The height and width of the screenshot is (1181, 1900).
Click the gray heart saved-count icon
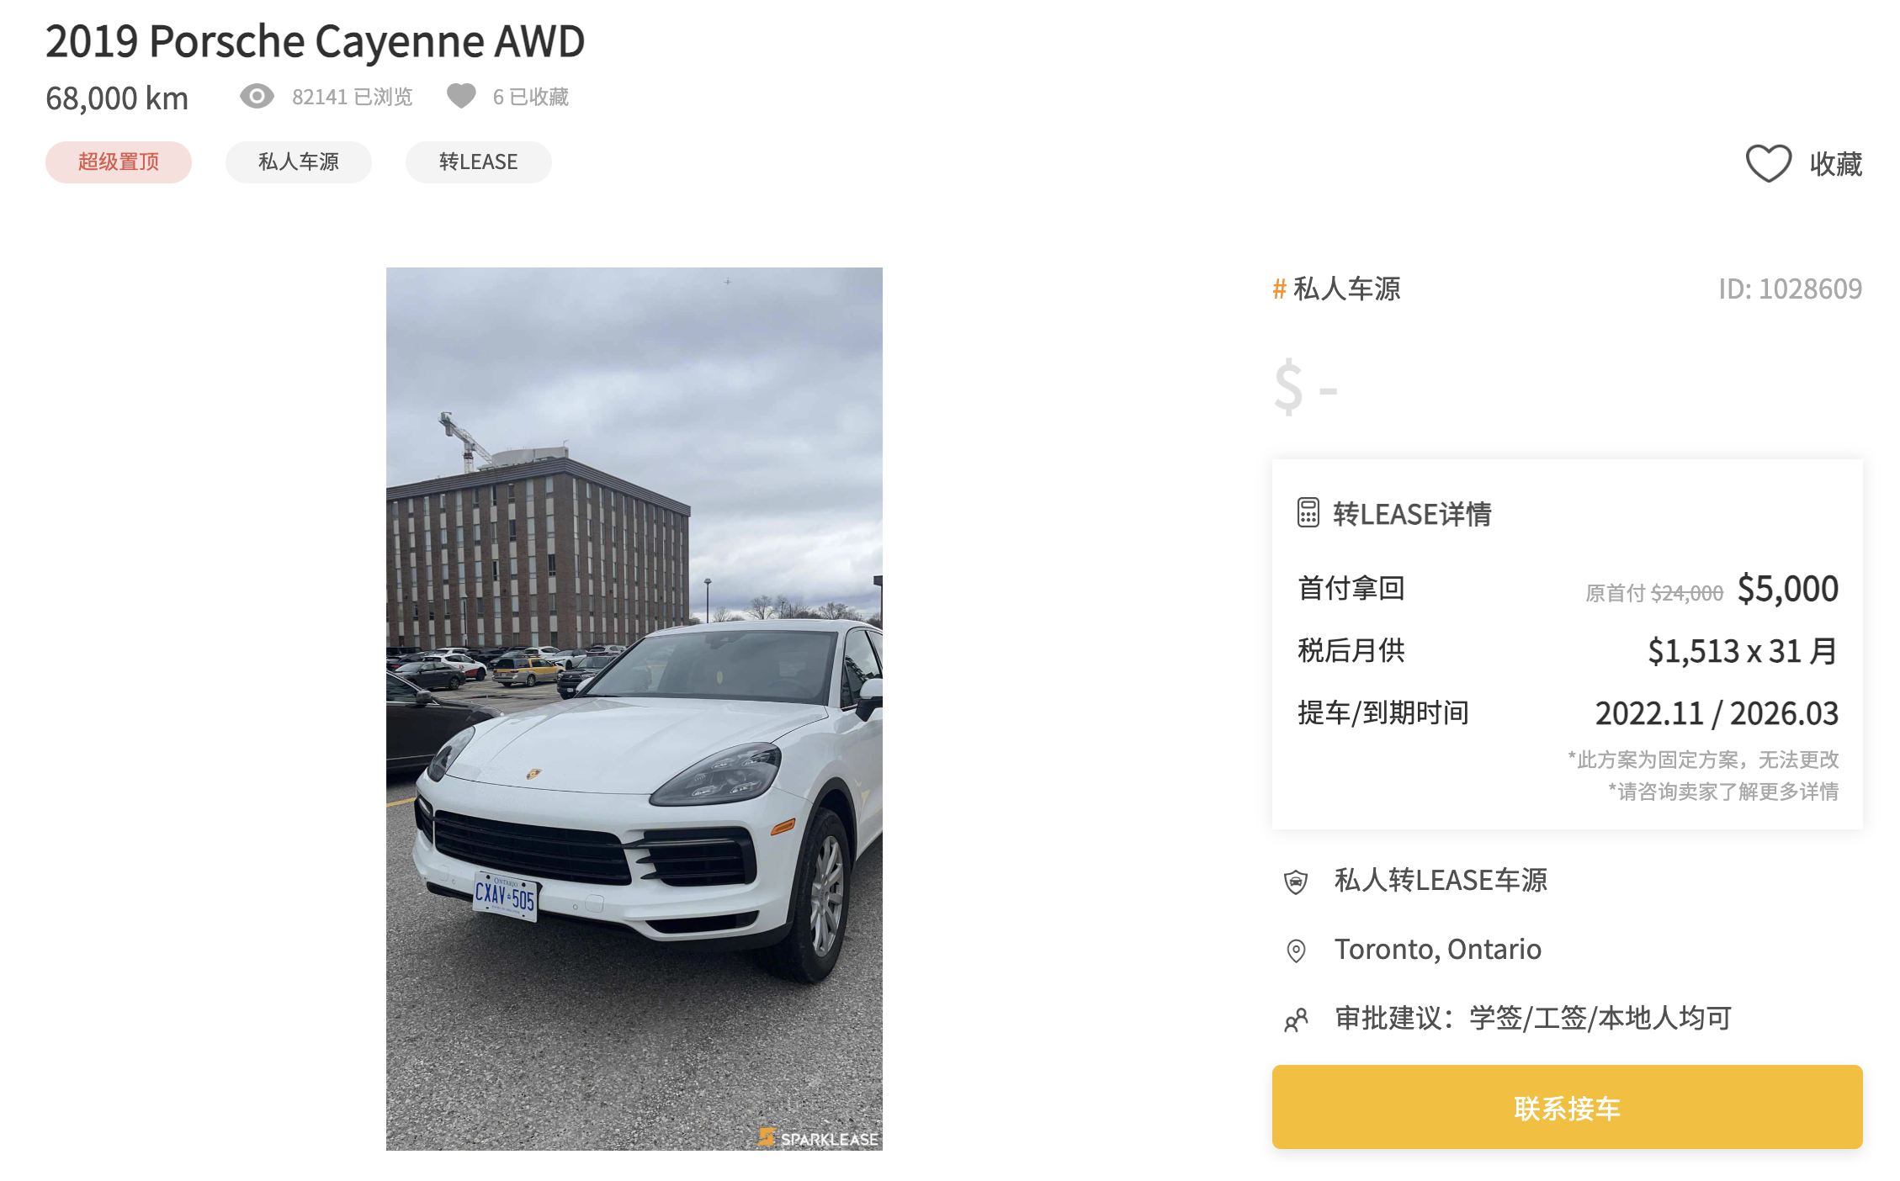click(461, 96)
